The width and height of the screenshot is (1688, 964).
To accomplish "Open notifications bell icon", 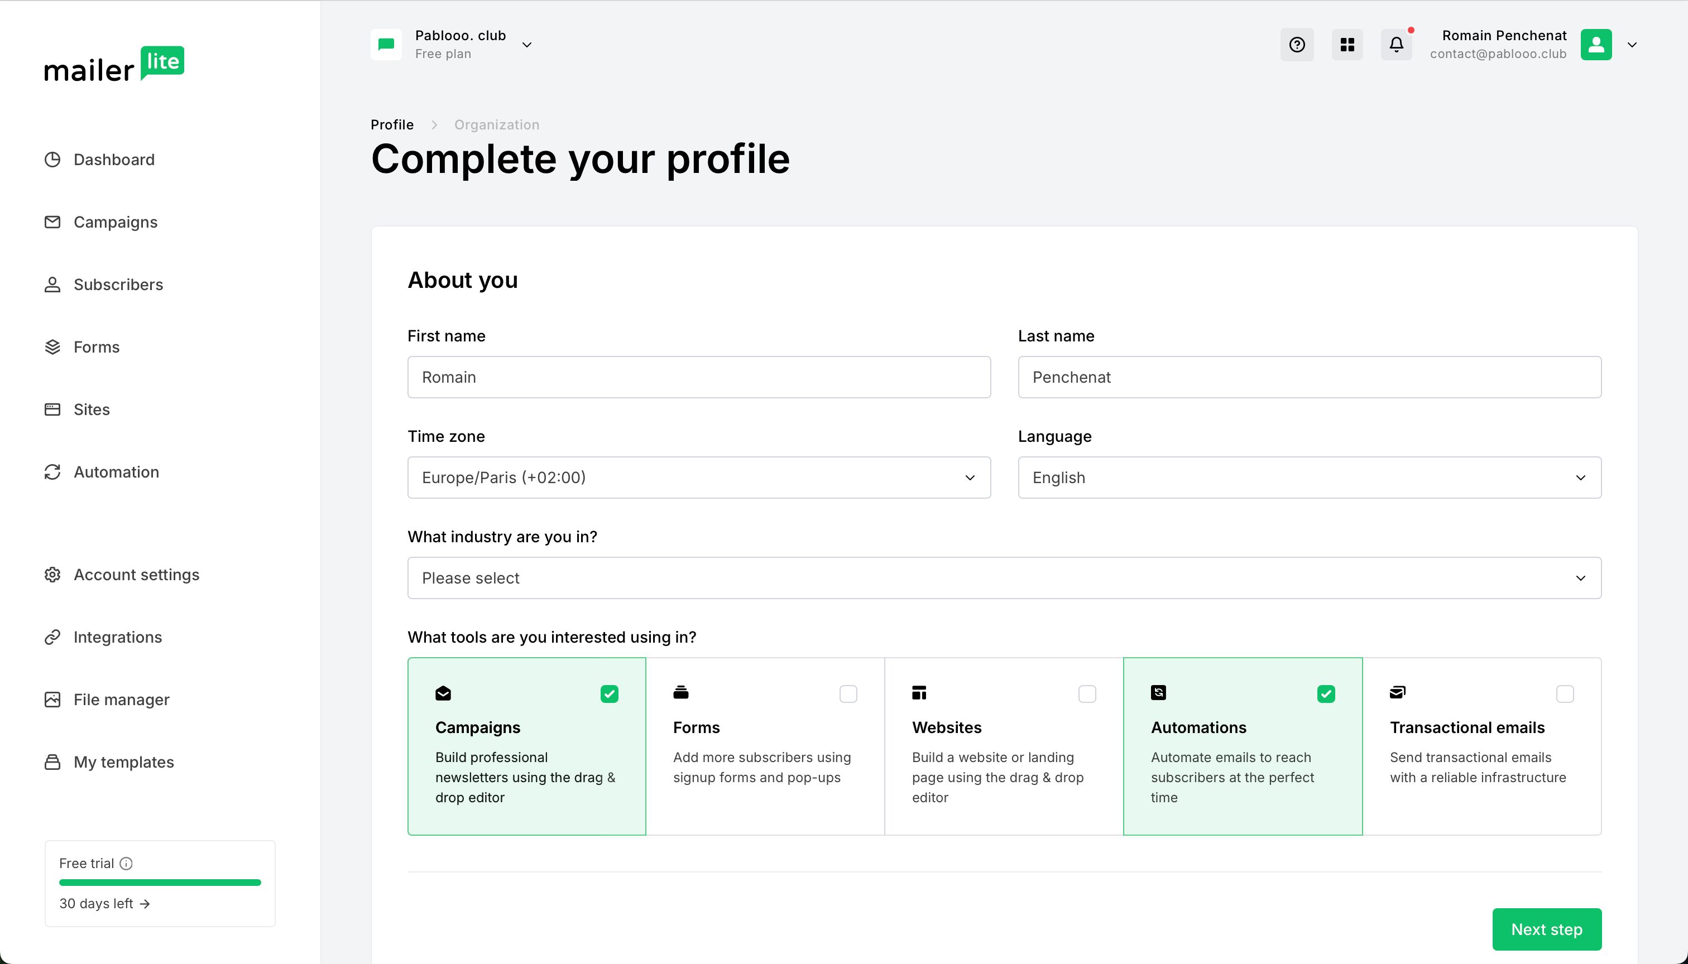I will [x=1396, y=45].
